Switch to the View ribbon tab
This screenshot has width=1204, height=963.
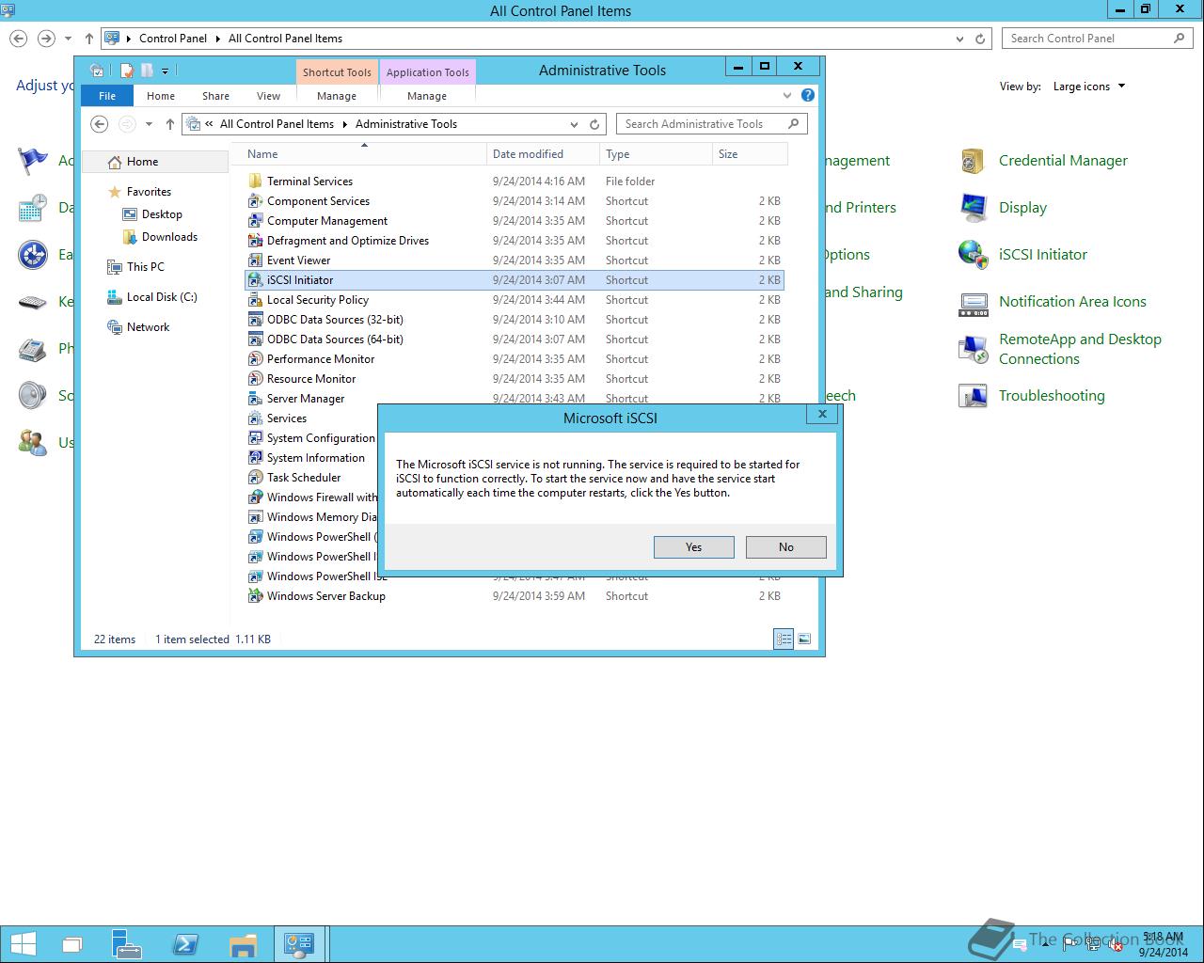click(x=268, y=96)
